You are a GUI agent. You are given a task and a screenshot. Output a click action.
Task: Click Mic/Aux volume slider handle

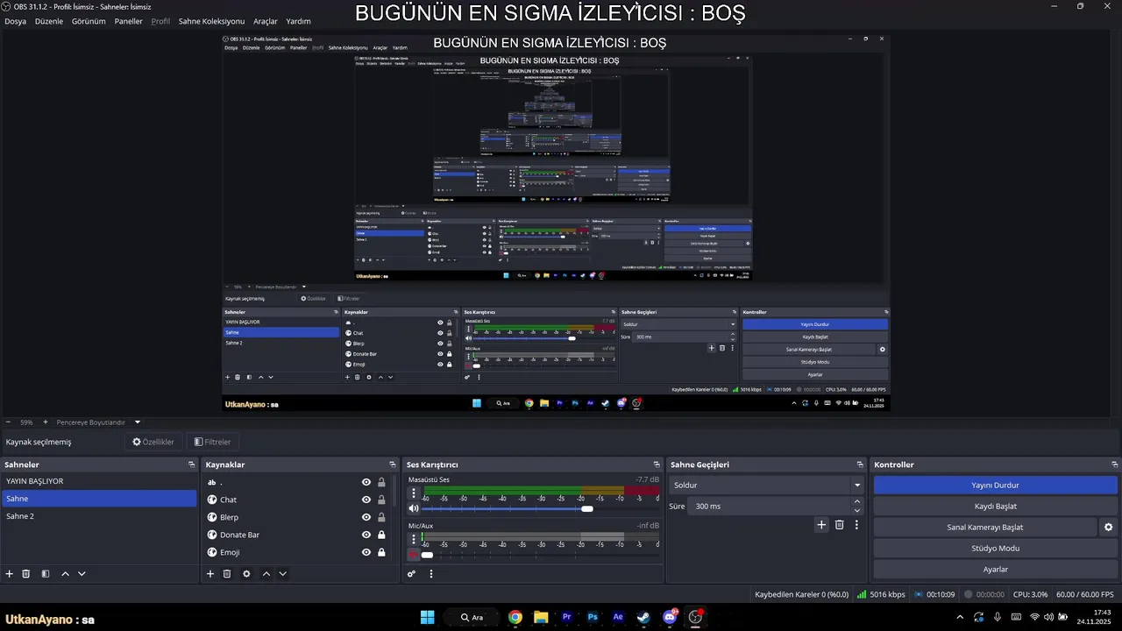click(x=427, y=555)
